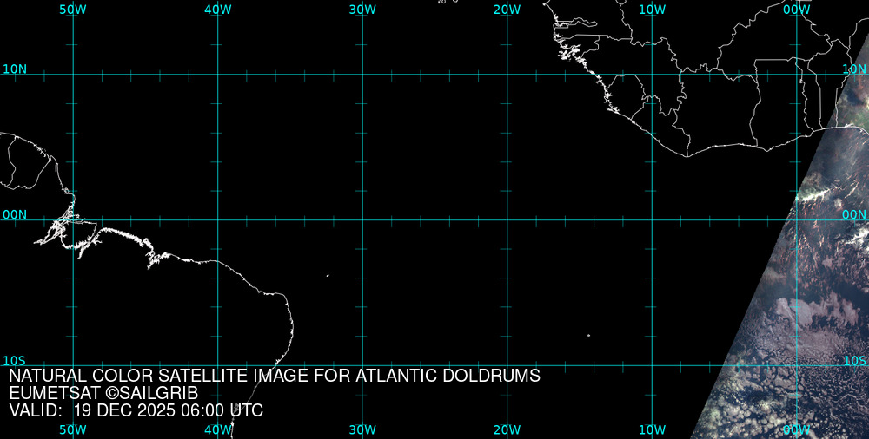Click the grid intersection of 10W and equator
This screenshot has height=439, width=869.
coord(652,219)
